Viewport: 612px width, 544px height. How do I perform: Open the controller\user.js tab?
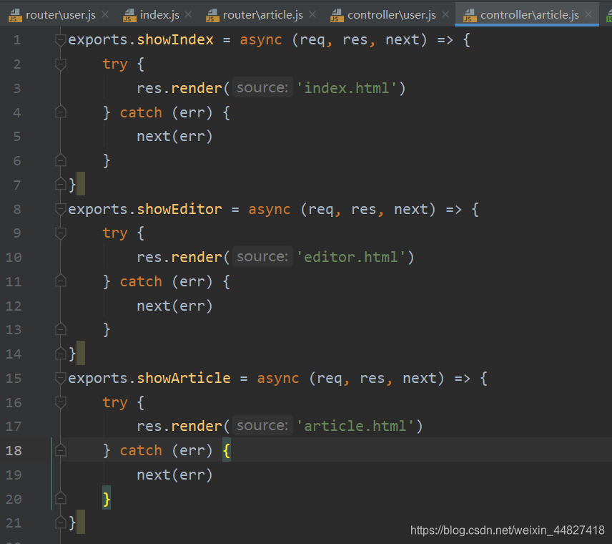pyautogui.click(x=392, y=15)
